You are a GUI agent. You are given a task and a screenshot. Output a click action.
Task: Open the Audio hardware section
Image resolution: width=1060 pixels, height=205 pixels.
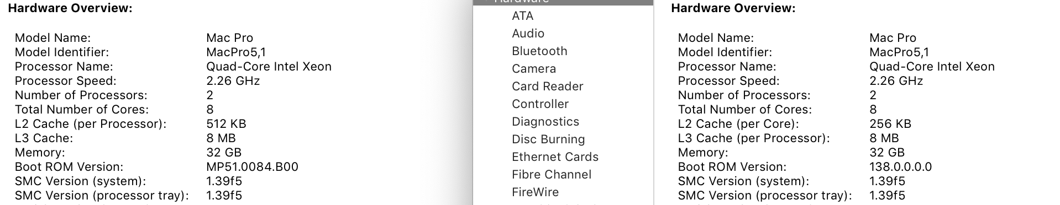(528, 34)
